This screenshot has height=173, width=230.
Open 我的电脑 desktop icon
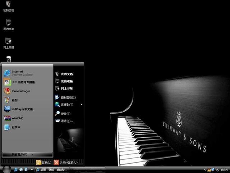point(9,25)
